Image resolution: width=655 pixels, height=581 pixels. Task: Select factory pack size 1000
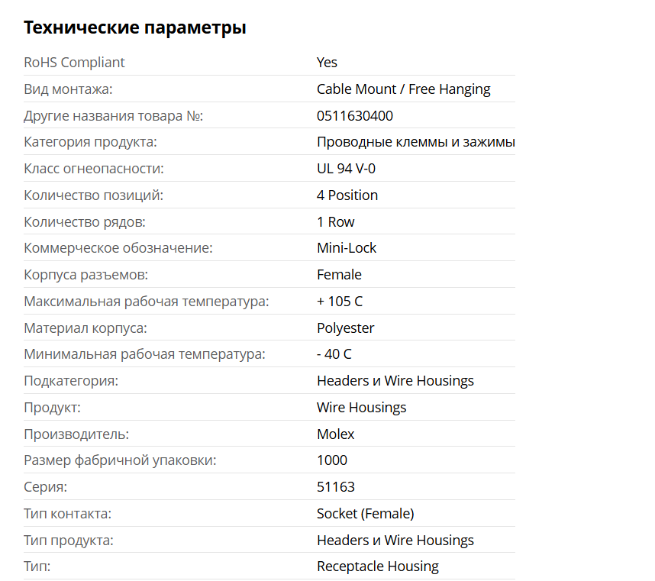coord(332,460)
